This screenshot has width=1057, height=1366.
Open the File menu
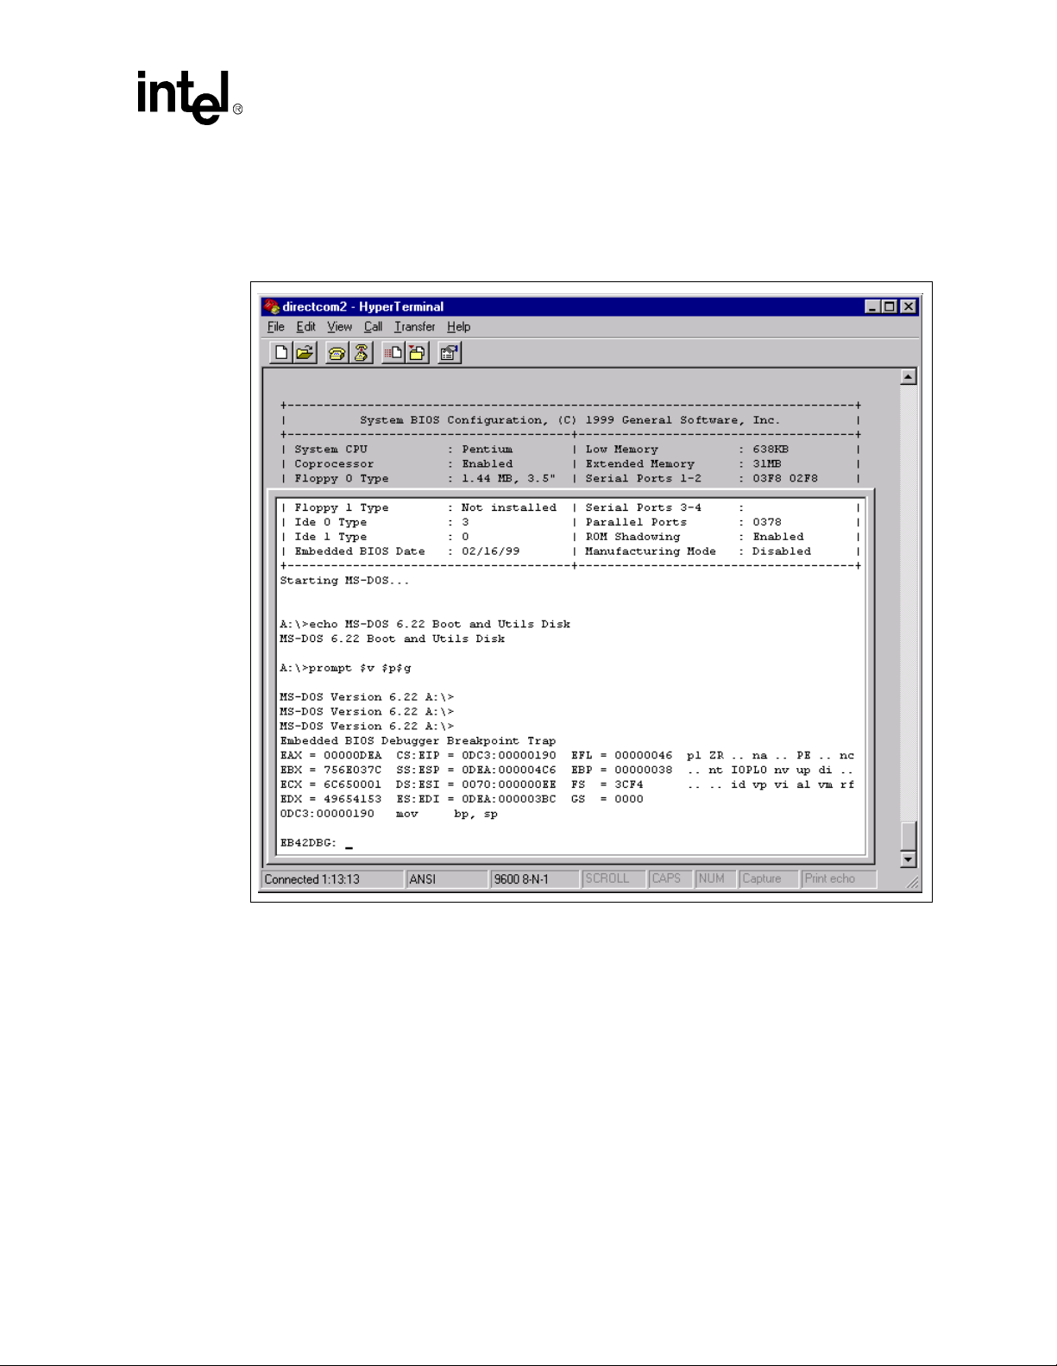click(276, 327)
